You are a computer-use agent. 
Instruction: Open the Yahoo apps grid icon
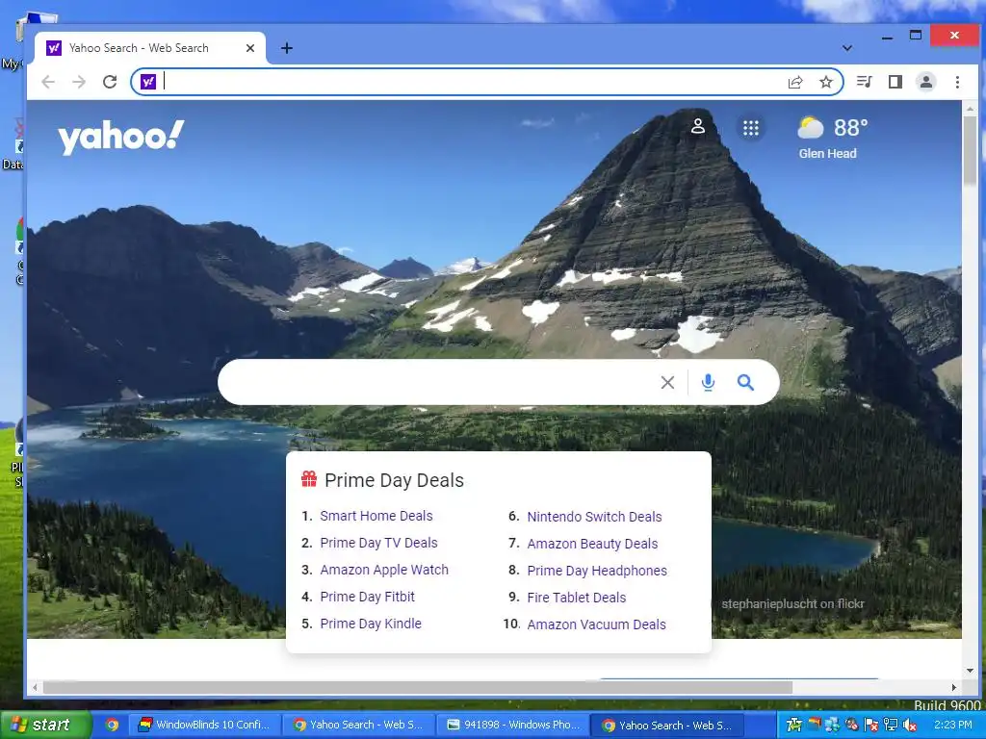(x=751, y=128)
